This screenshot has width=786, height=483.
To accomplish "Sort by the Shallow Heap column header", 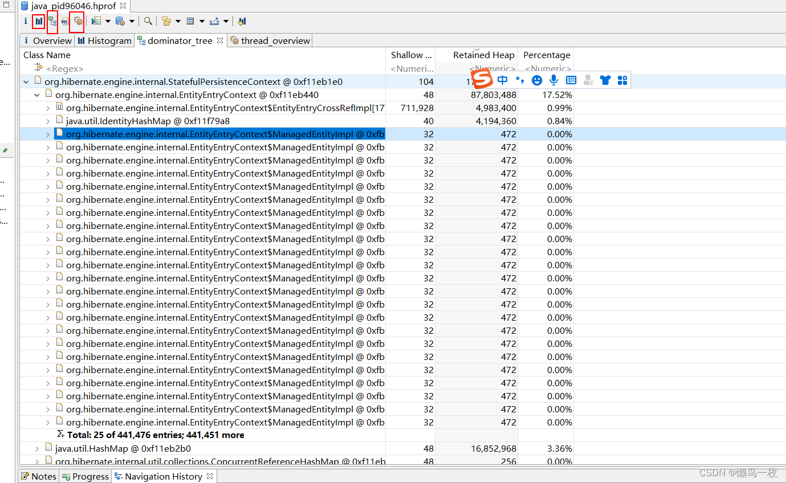I will coord(411,55).
